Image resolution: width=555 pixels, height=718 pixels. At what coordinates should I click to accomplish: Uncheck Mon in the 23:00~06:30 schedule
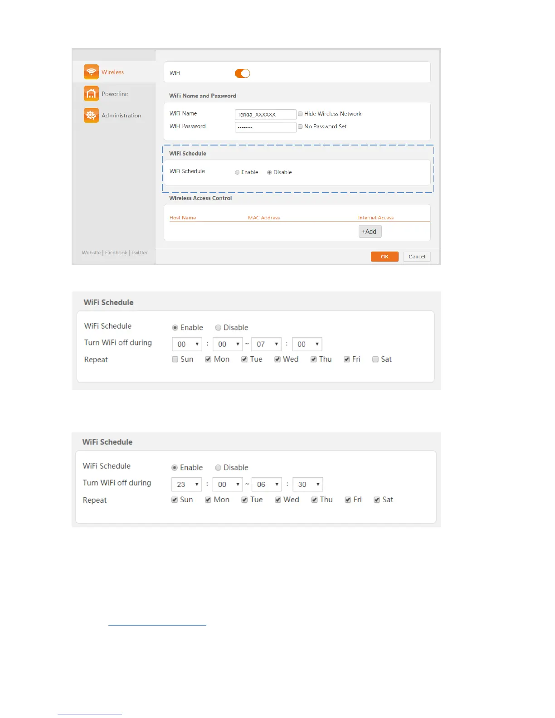[208, 500]
